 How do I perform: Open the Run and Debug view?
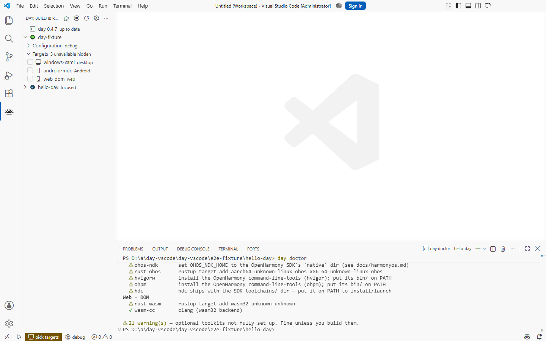pyautogui.click(x=9, y=75)
